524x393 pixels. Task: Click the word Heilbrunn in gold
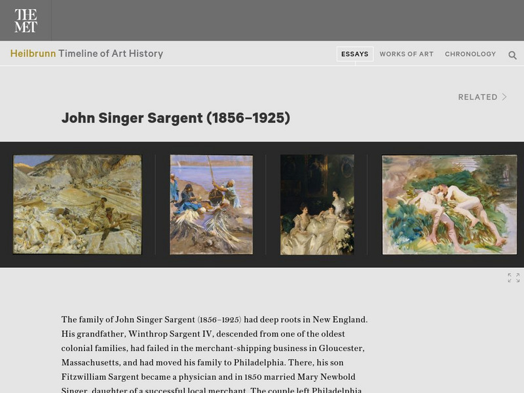coord(33,54)
